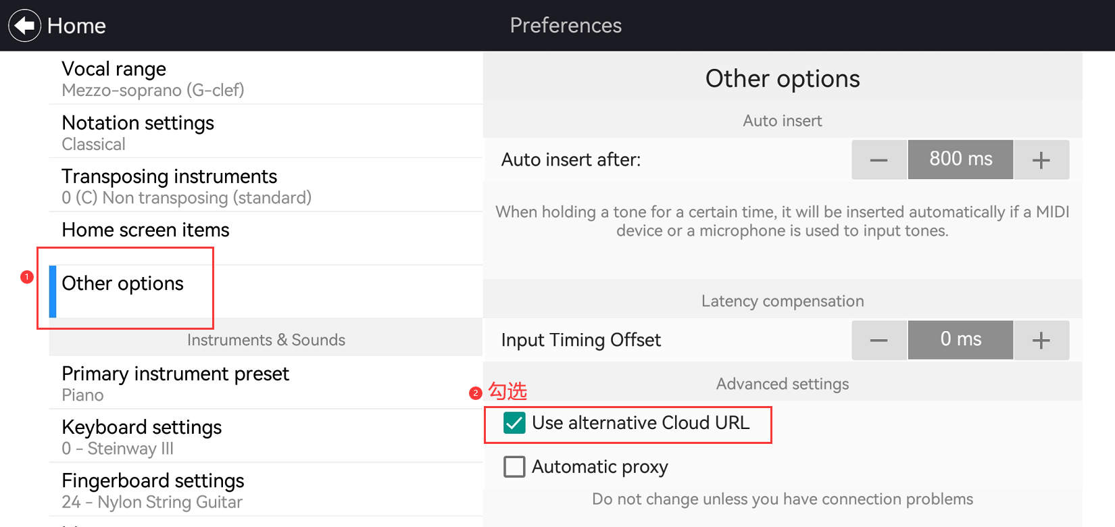Click the 0 ms offset value
Screen dimensions: 1115x527
(x=960, y=339)
